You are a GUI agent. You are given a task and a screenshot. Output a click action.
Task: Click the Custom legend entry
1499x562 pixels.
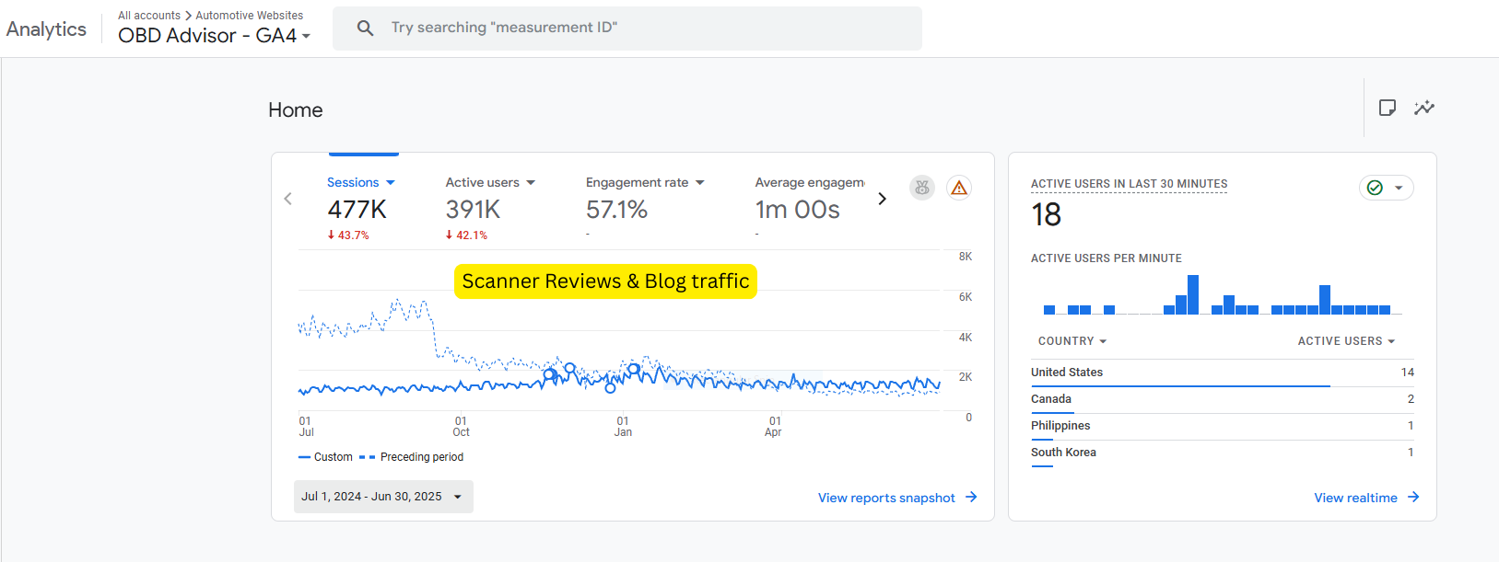[x=325, y=457]
